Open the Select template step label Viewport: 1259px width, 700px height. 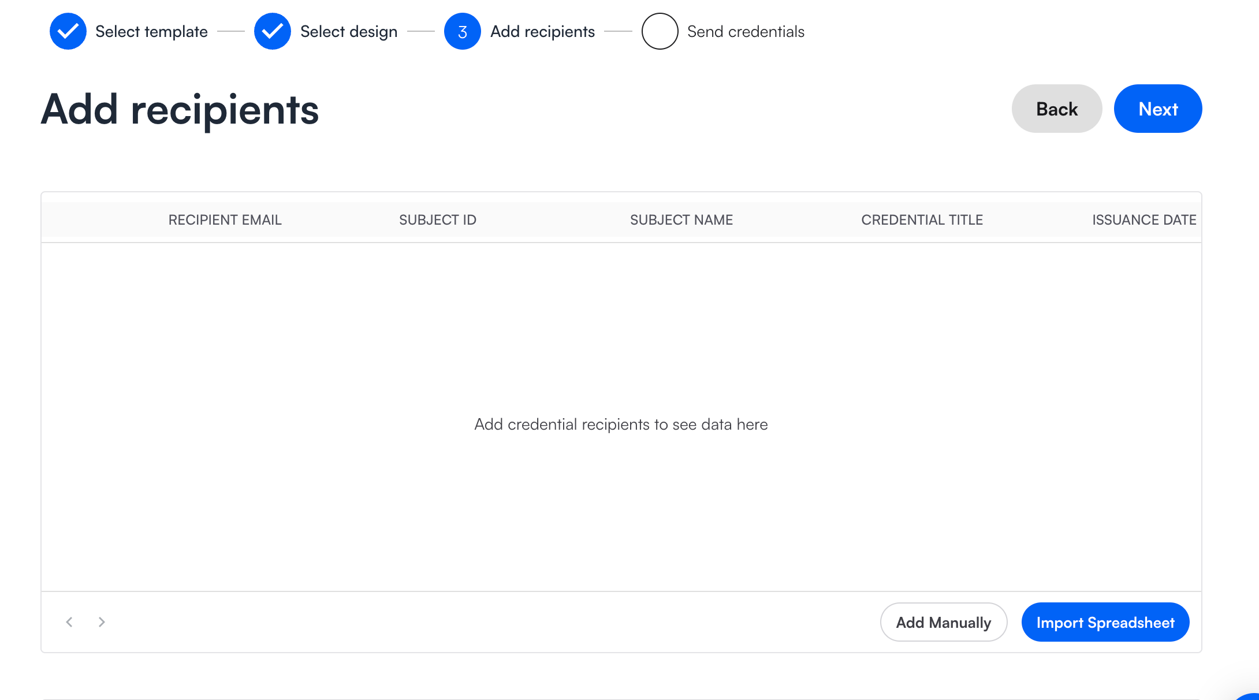[x=151, y=31]
